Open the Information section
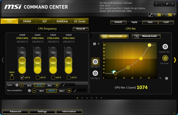This screenshot has width=178, height=115. 69,111
